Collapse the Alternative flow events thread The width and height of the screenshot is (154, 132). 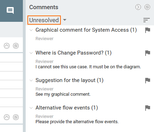pos(31,108)
